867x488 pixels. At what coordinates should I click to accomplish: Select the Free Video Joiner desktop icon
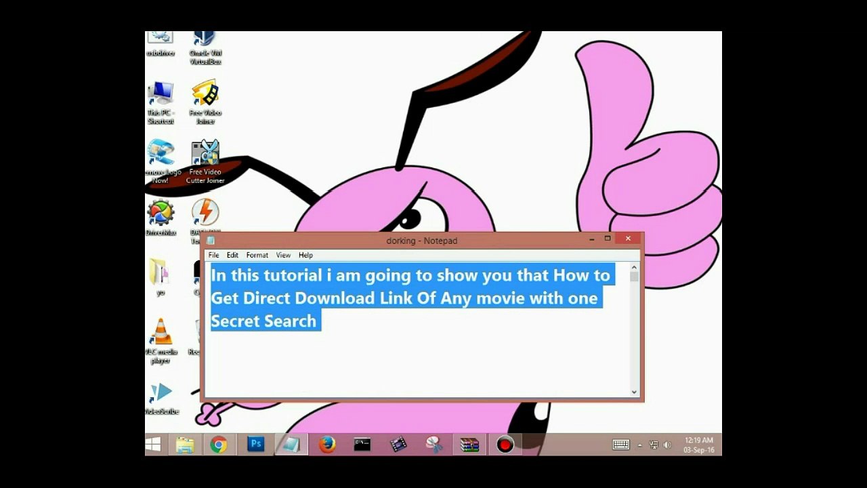[205, 103]
